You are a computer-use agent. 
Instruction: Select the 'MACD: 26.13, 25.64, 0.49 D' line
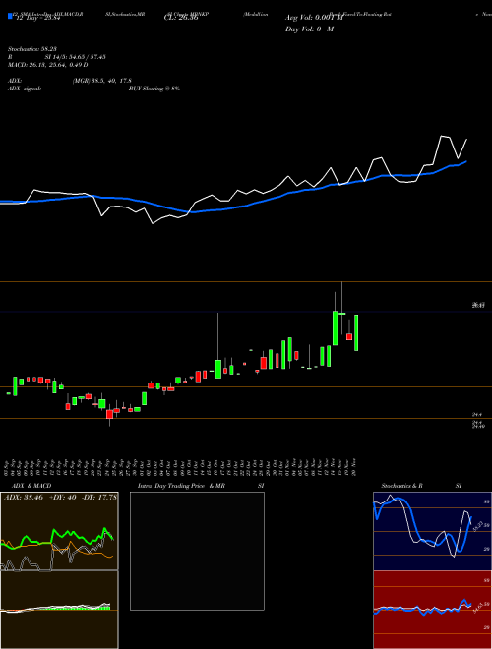[48, 65]
